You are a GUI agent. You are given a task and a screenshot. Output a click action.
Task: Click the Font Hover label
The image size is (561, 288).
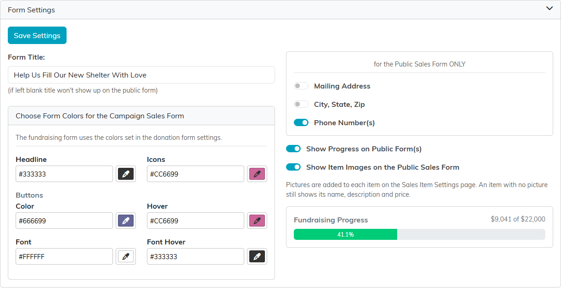click(166, 242)
